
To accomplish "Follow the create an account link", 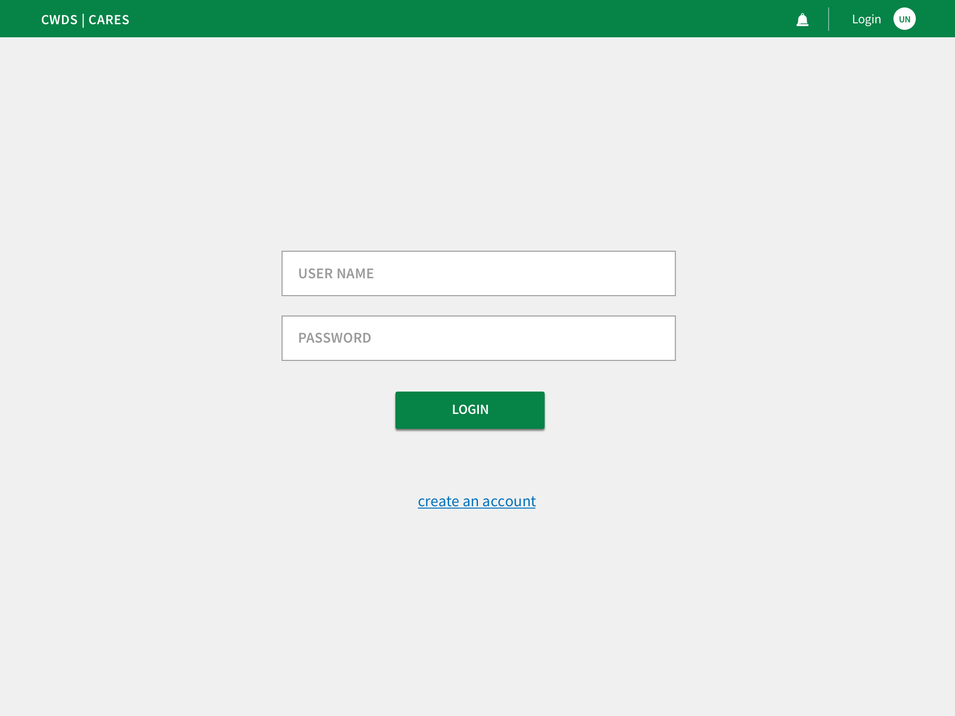I will point(477,501).
